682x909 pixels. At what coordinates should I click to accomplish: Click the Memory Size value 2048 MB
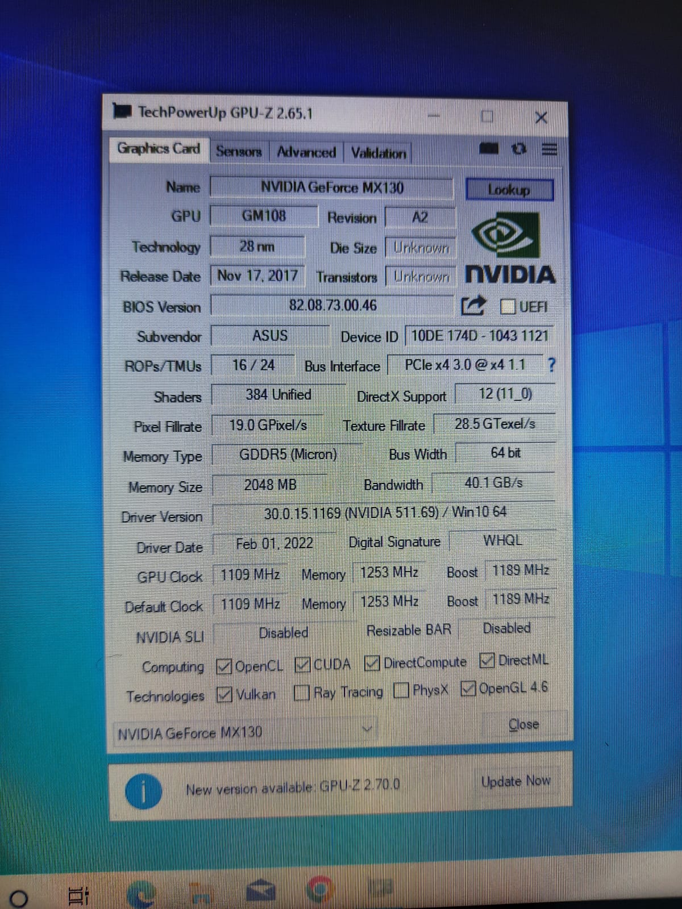click(270, 485)
